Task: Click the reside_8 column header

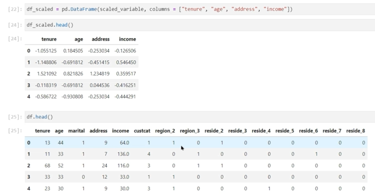Action: point(355,131)
